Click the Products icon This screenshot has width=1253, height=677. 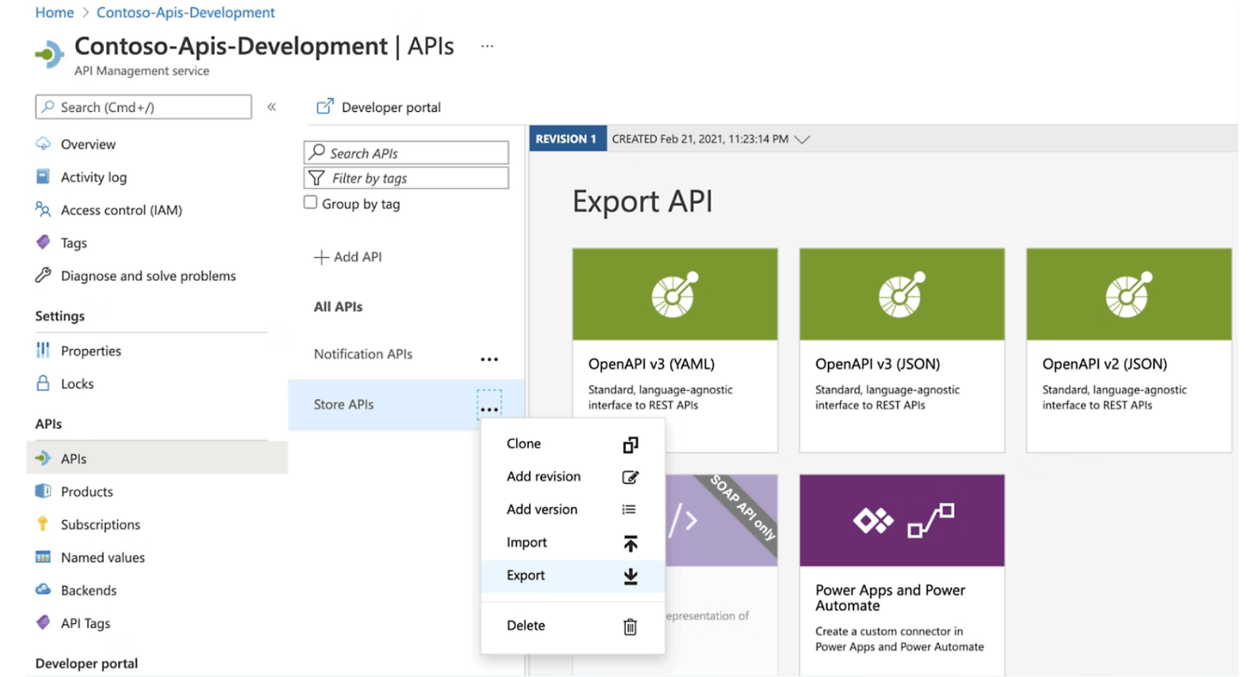click(43, 491)
